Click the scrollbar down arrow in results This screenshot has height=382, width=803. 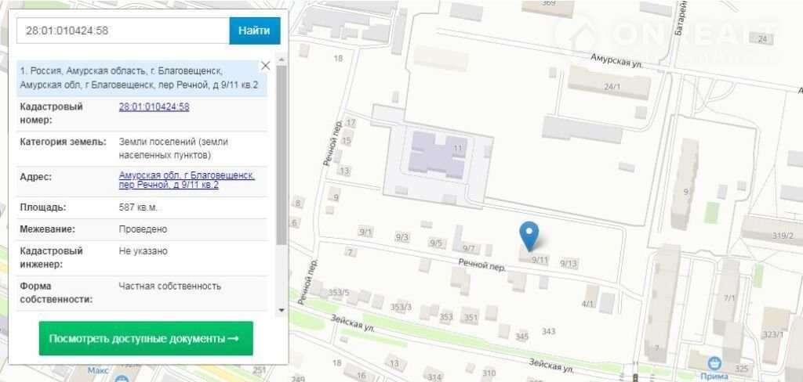coord(282,311)
